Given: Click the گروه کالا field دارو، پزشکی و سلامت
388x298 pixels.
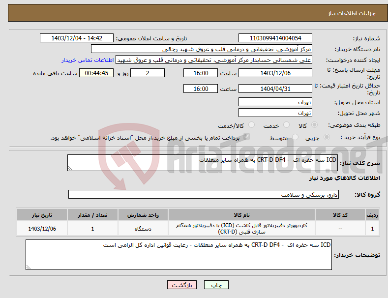Looking at the screenshot, I should (x=204, y=195).
